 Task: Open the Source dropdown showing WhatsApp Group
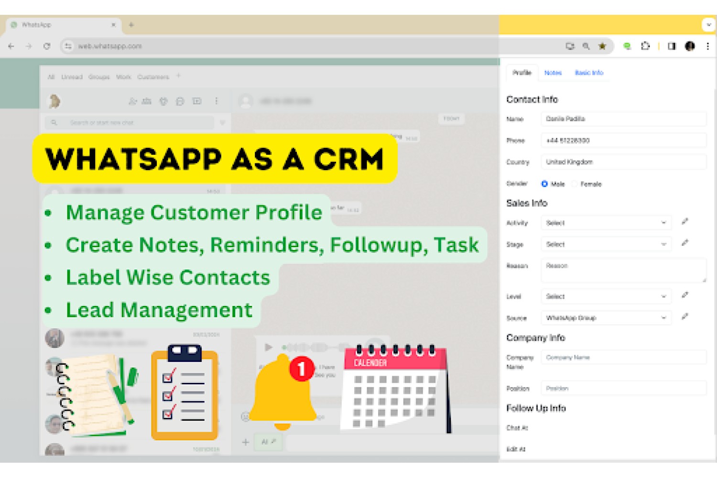coord(606,318)
